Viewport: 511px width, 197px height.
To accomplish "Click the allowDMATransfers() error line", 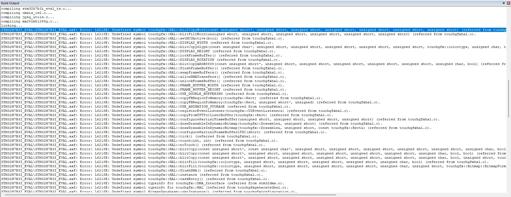I will coord(144,77).
